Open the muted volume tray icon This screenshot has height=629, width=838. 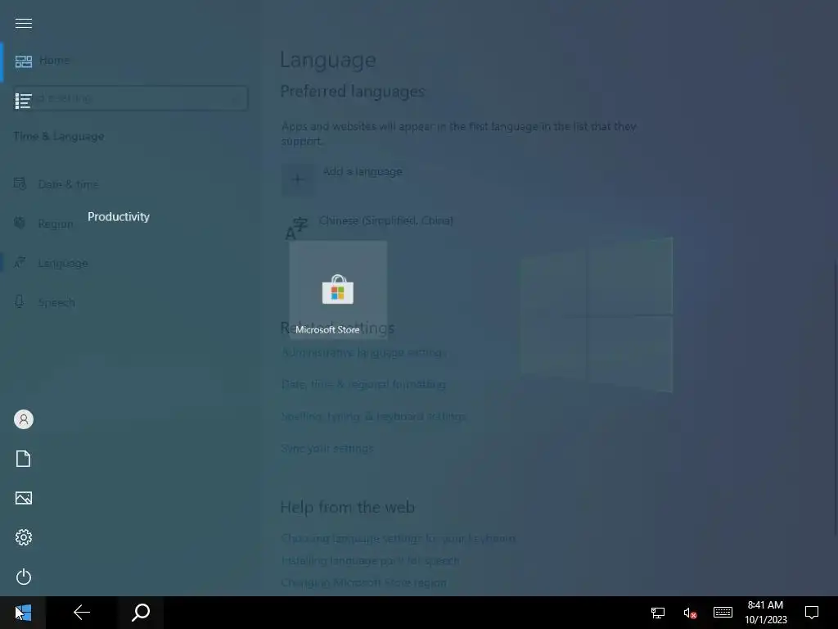690,613
